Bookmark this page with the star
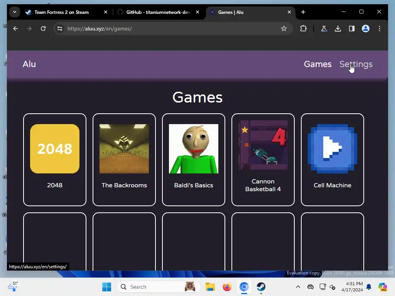 tap(284, 29)
